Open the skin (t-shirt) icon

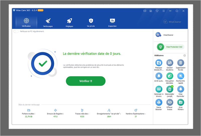coord(157,11)
